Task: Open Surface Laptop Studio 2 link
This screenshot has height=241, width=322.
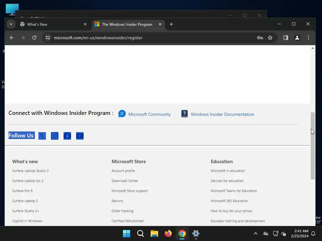Action: [31, 171]
